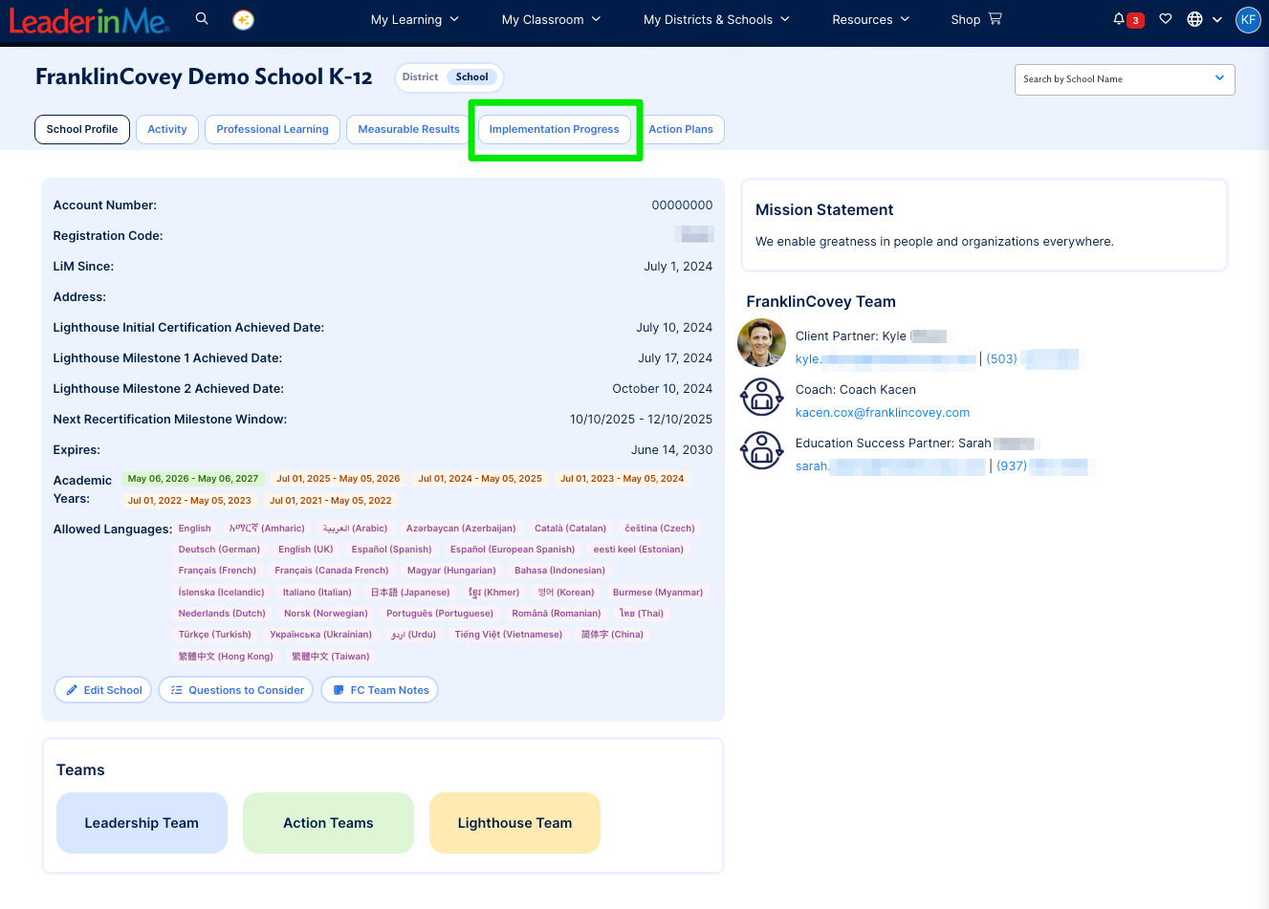The image size is (1269, 909).
Task: Open the Lighthouse Team card
Action: (x=514, y=823)
